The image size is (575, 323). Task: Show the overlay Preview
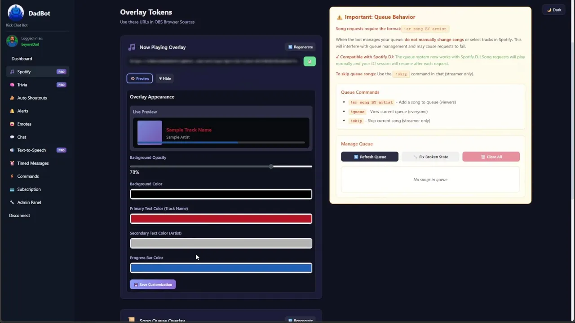click(140, 79)
